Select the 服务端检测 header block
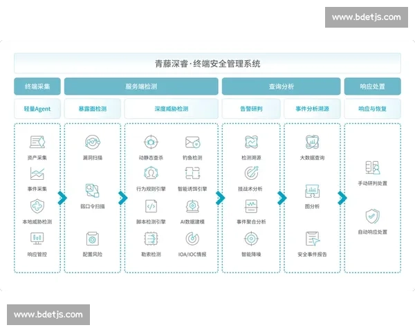 pyautogui.click(x=141, y=86)
